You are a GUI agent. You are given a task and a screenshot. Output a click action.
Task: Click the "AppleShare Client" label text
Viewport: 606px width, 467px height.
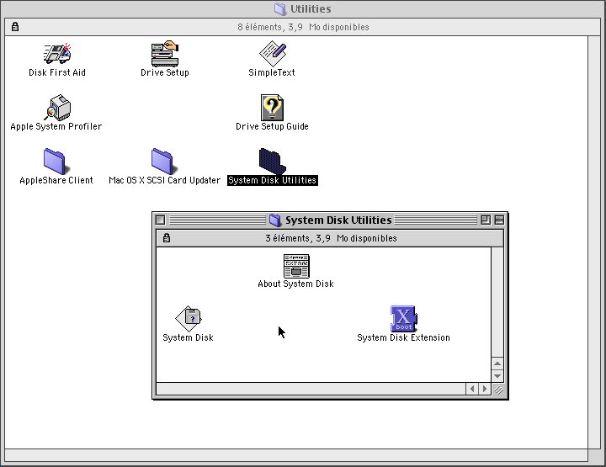pyautogui.click(x=56, y=180)
